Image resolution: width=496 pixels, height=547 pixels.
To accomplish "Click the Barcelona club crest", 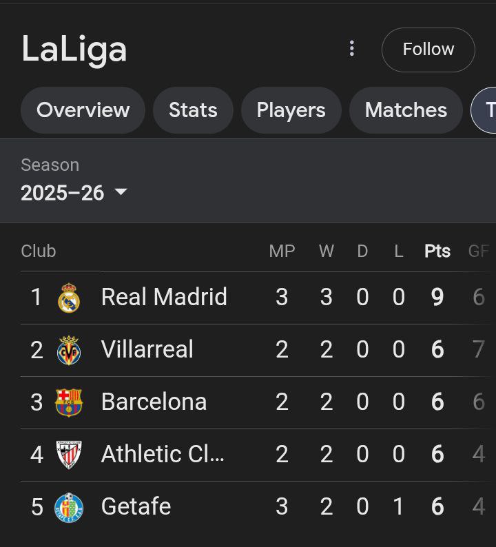I will pos(69,402).
